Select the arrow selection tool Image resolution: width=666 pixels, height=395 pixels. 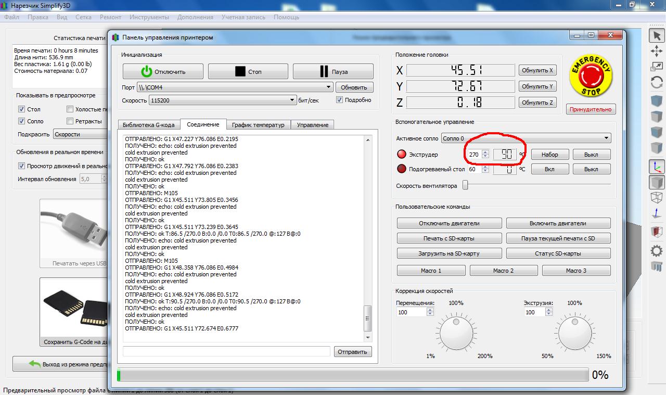click(657, 35)
